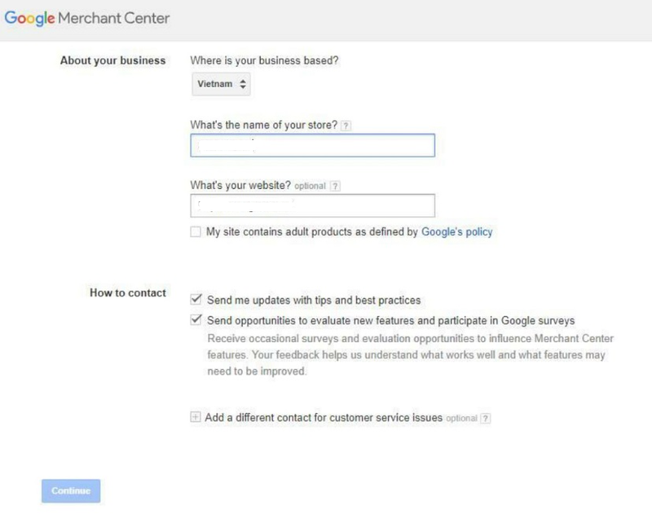This screenshot has width=652, height=523.
Task: Select the 'About your business' heading
Action: click(112, 60)
